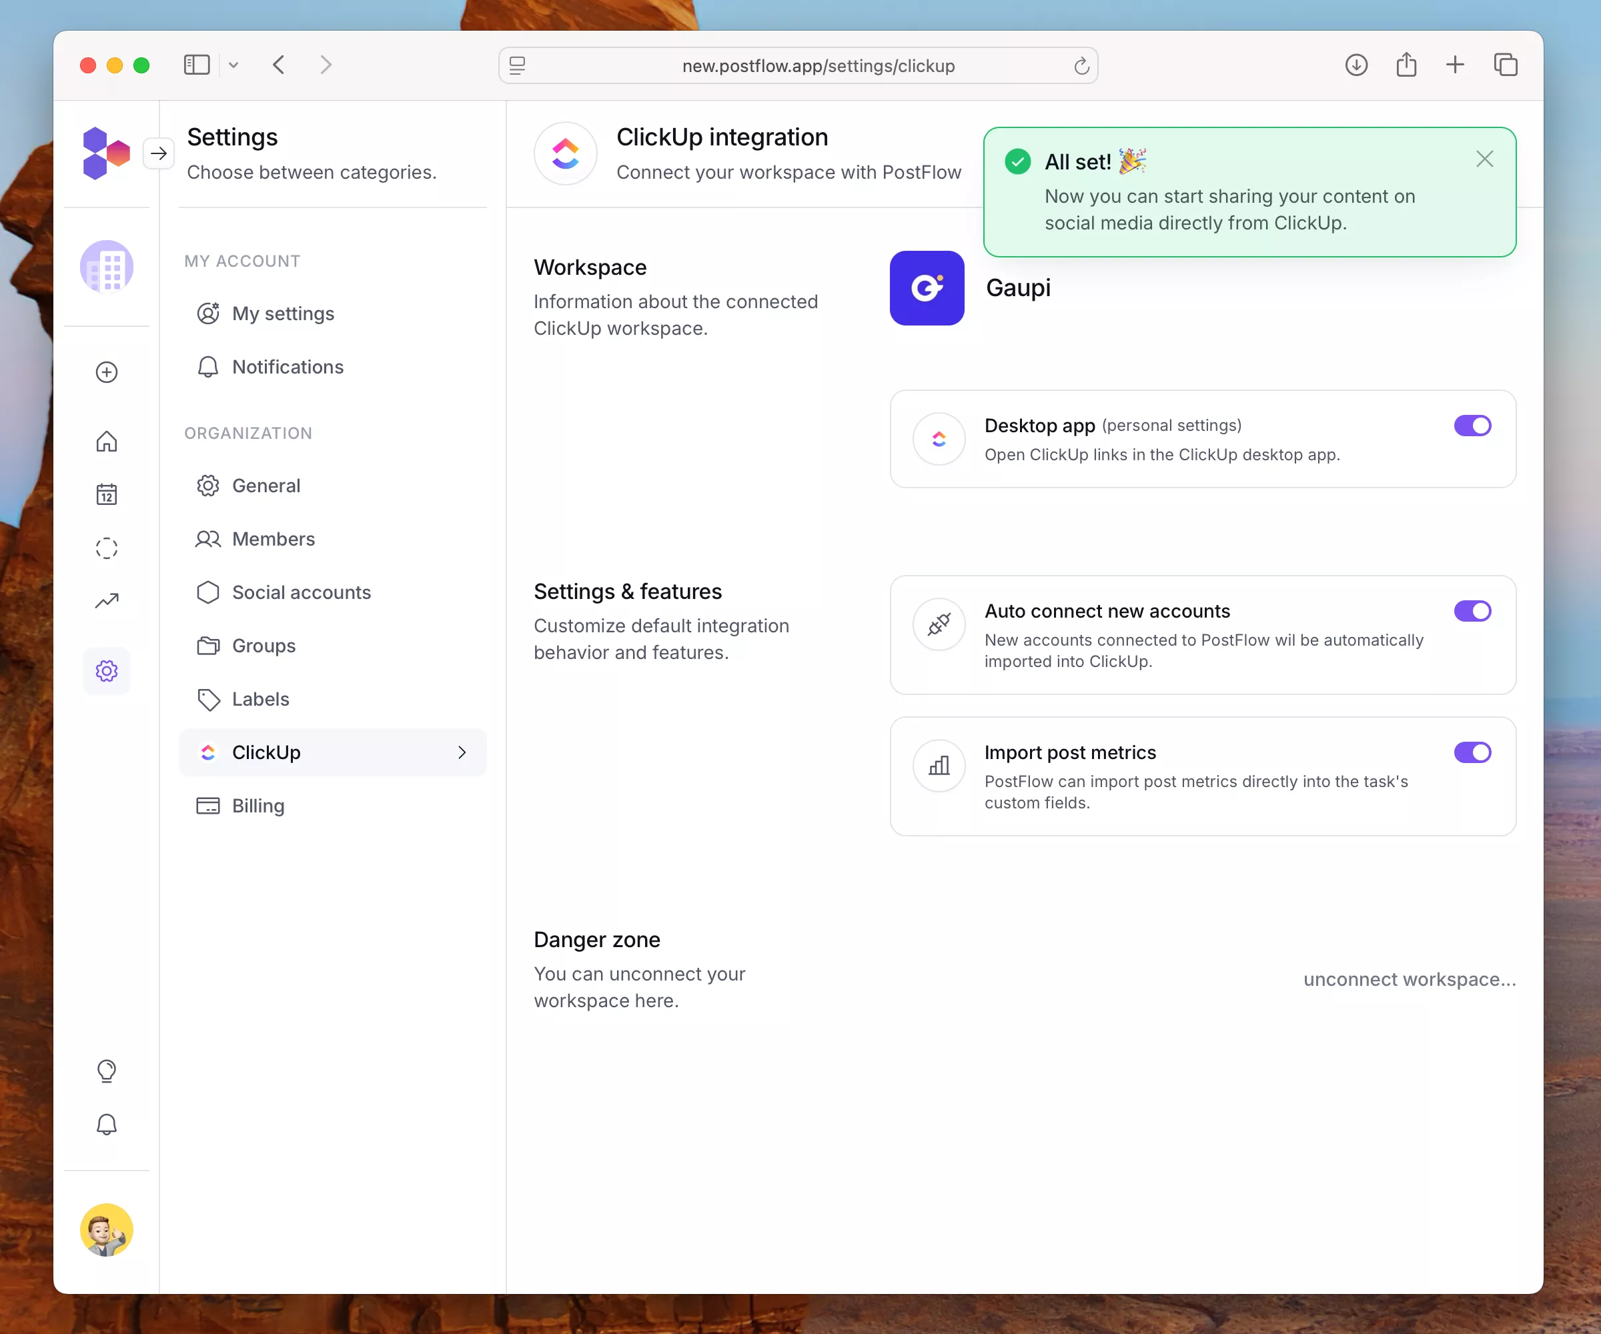The width and height of the screenshot is (1601, 1334).
Task: Click the plug icon for auto connect
Action: click(x=939, y=624)
